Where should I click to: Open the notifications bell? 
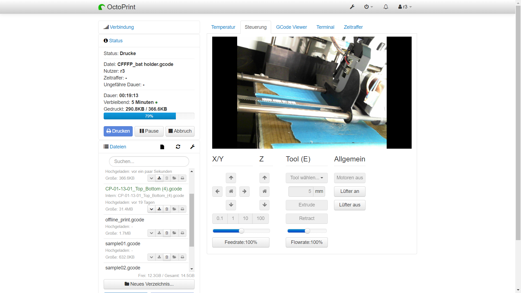(x=386, y=7)
